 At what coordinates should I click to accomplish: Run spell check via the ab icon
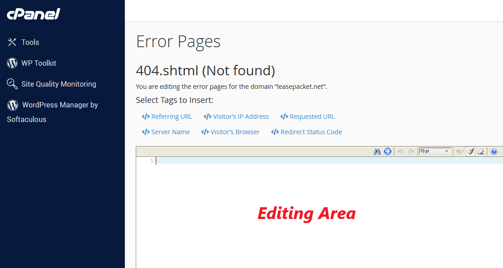459,151
